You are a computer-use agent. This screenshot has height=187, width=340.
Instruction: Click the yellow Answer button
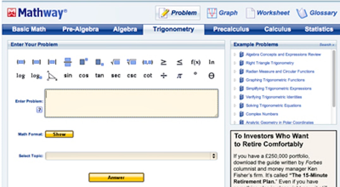(x=116, y=178)
